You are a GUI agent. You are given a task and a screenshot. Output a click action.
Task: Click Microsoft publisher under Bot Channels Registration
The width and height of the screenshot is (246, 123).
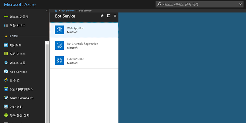click(72, 48)
